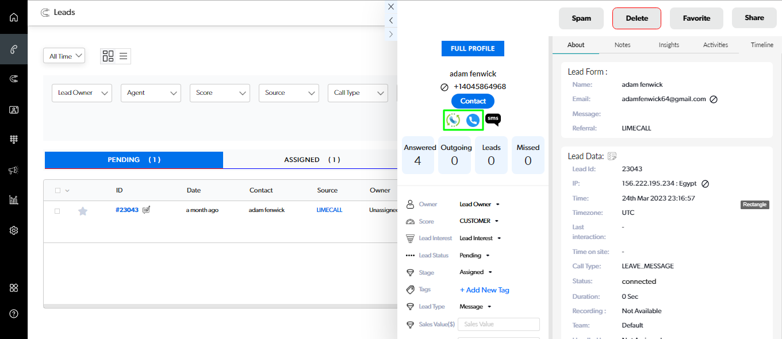
Task: Click the schedule callback icon with green arrows
Action: pos(454,120)
